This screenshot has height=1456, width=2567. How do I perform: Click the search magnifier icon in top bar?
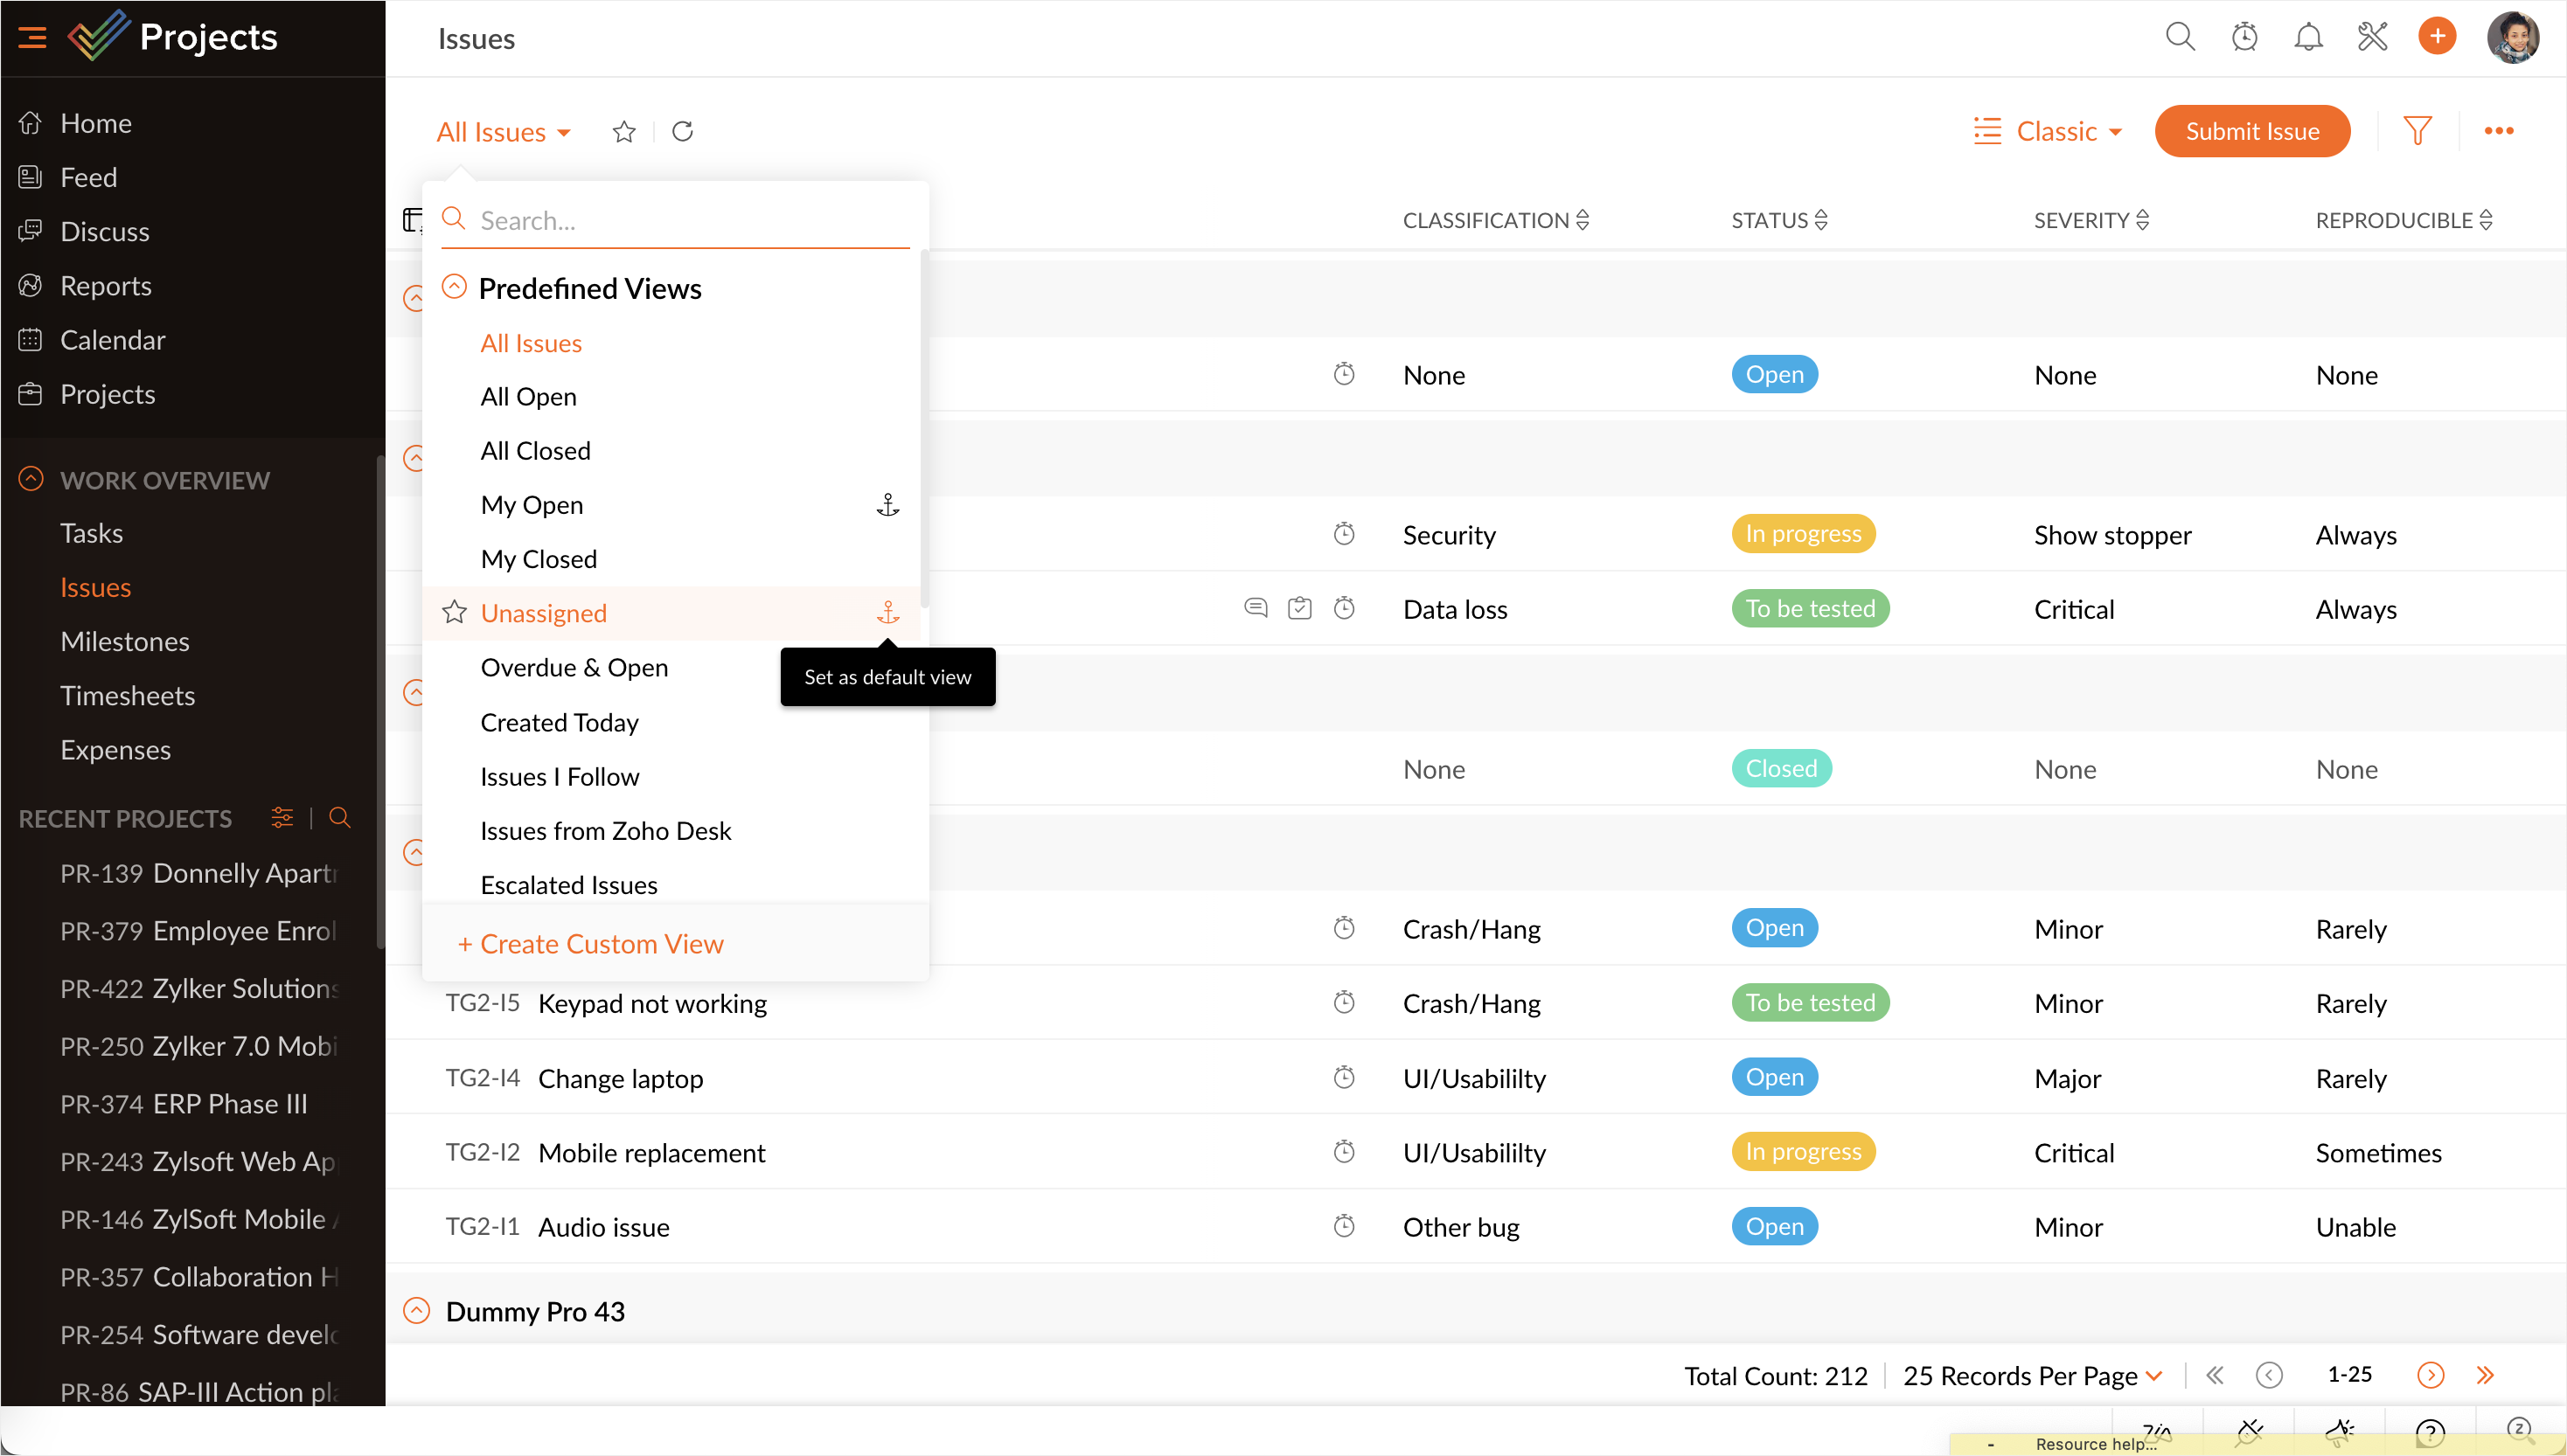(x=2180, y=37)
